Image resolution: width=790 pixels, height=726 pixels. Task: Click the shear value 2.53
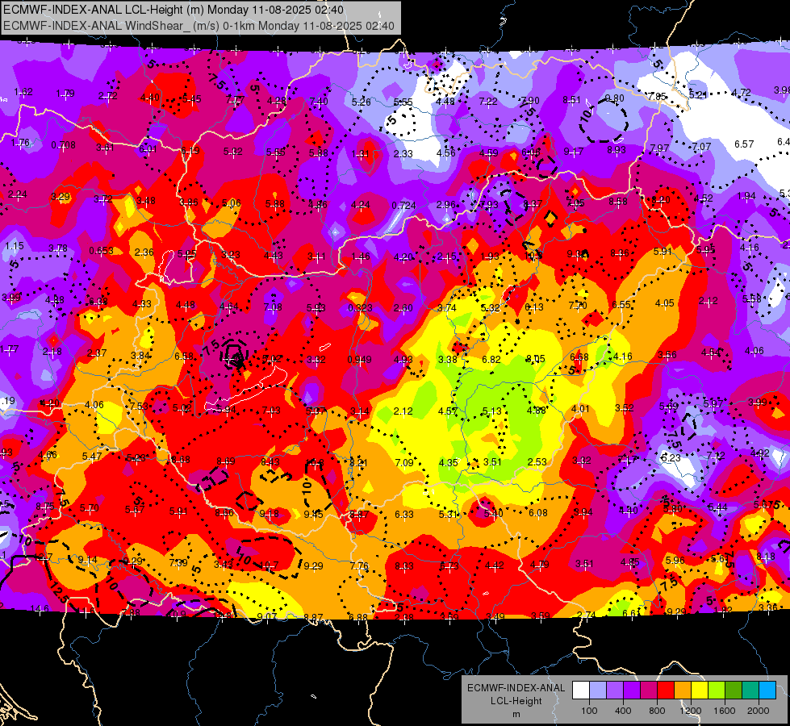[537, 461]
